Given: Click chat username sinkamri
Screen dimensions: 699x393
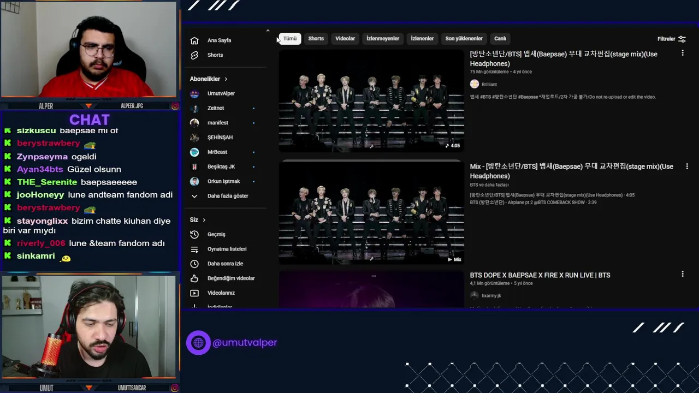Looking at the screenshot, I should 35,256.
